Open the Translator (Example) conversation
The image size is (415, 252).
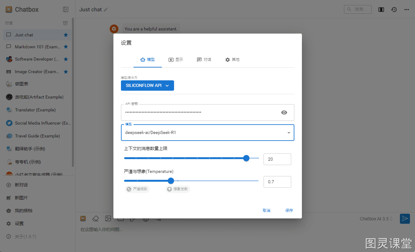(37, 110)
